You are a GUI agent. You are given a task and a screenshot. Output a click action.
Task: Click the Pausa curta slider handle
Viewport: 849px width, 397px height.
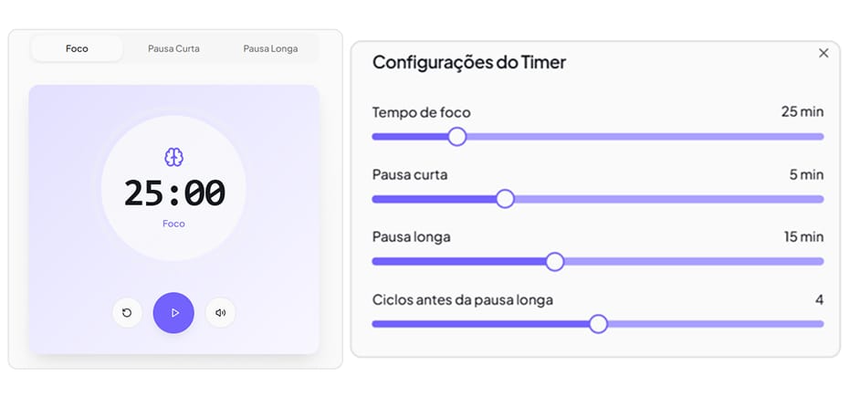[505, 199]
